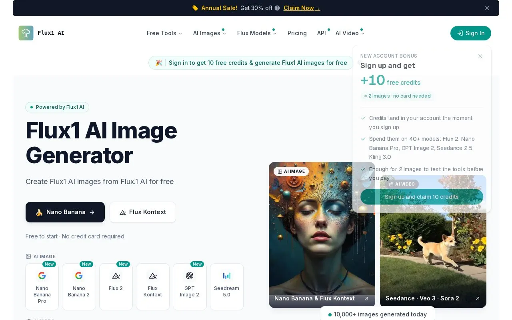Open the API menu item
Screen dimensions: 512x320
(322, 33)
